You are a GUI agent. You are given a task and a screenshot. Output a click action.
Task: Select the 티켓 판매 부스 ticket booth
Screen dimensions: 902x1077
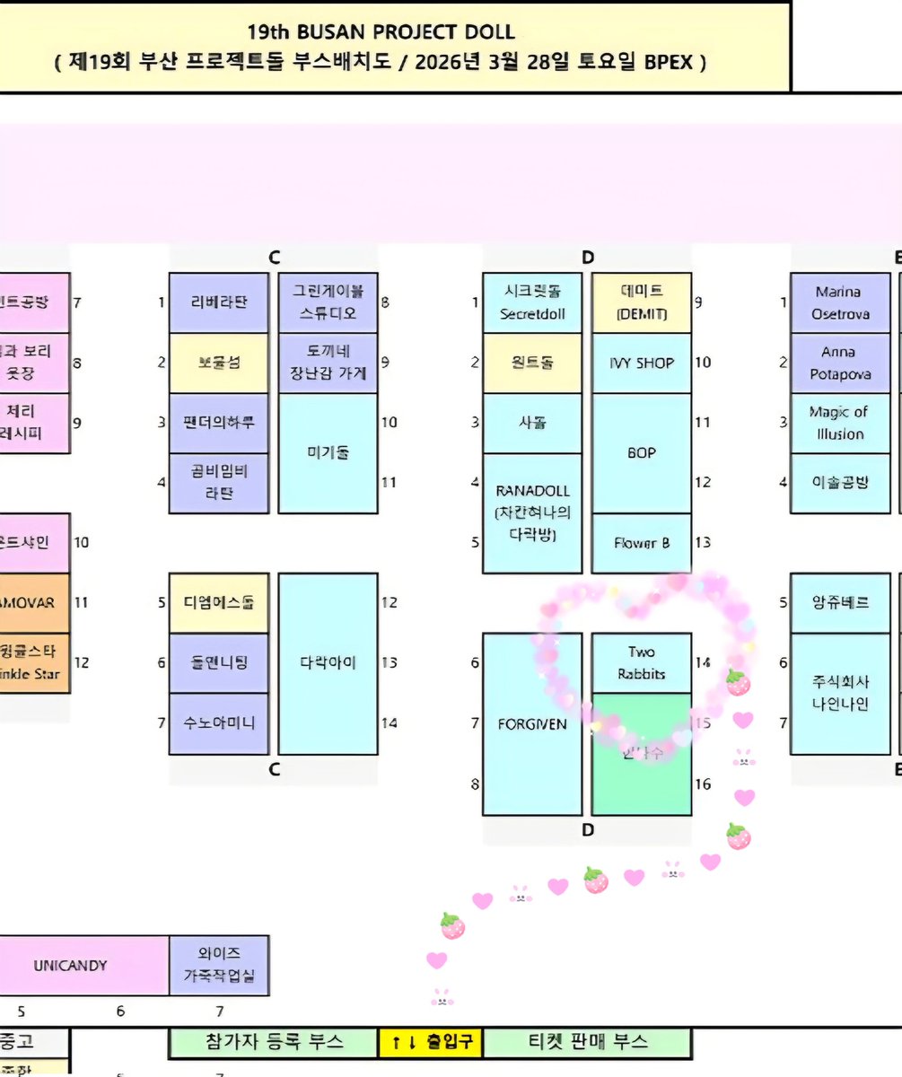[x=587, y=1042]
